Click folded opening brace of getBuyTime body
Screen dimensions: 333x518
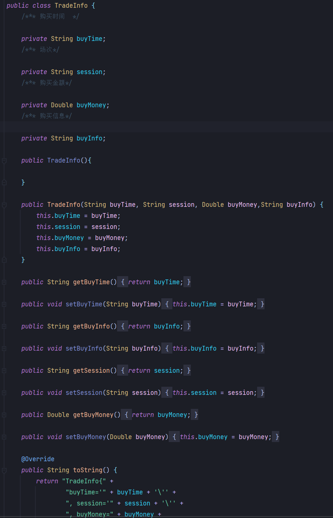point(123,282)
